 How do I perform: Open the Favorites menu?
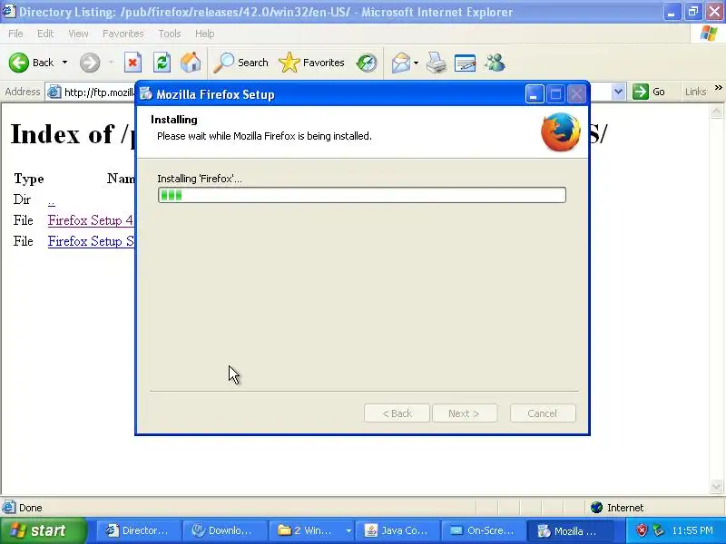[123, 34]
